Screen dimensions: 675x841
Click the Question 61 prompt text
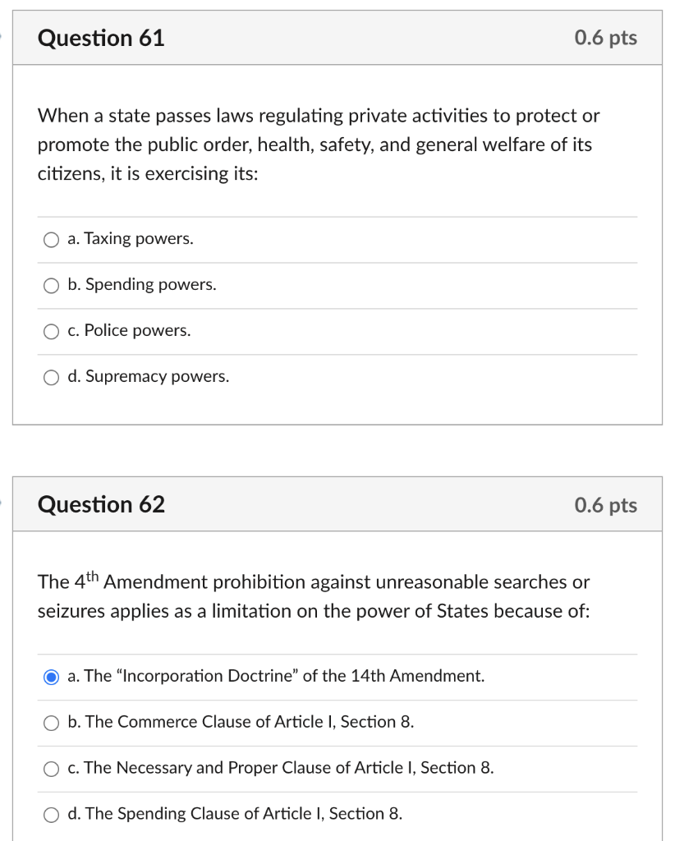click(x=319, y=145)
